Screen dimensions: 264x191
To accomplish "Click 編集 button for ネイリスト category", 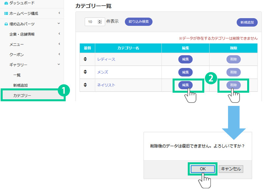I will pyautogui.click(x=185, y=85).
